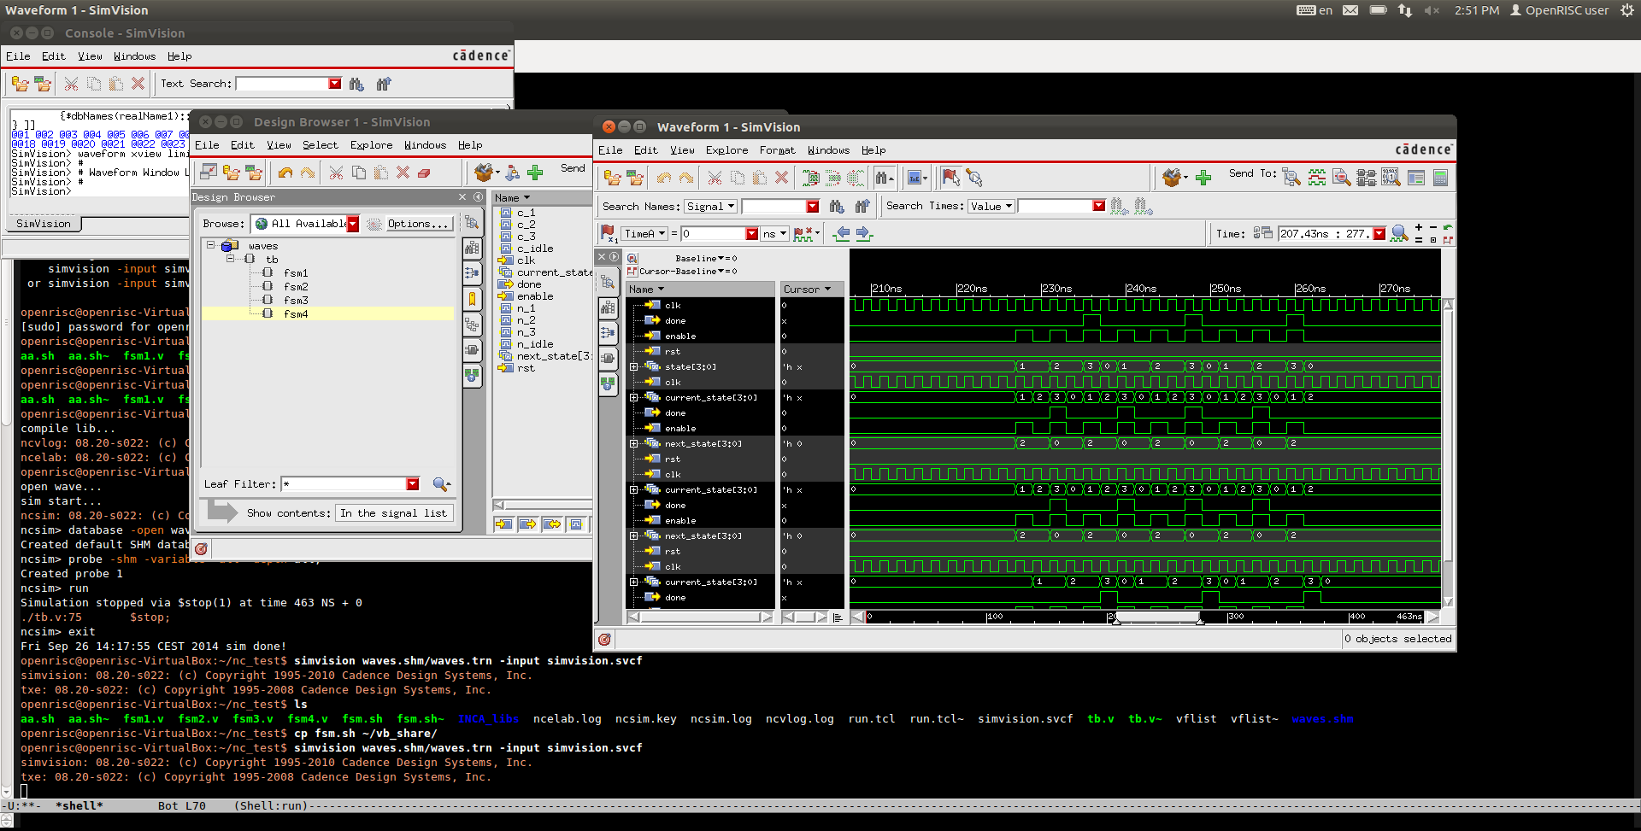1641x831 pixels.
Task: Click binoculars search icon in Console toolbar
Action: [x=356, y=84]
